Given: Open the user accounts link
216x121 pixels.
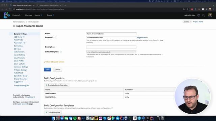Looking at the screenshot, I should 23,104.
